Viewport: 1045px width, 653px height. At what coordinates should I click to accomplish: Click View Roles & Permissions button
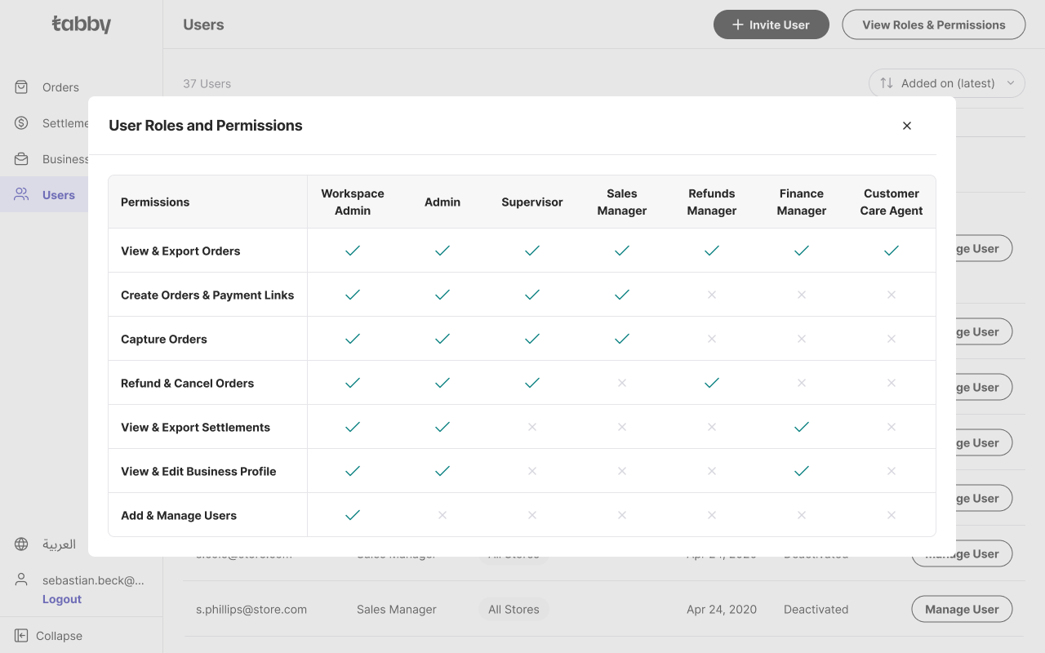point(934,24)
